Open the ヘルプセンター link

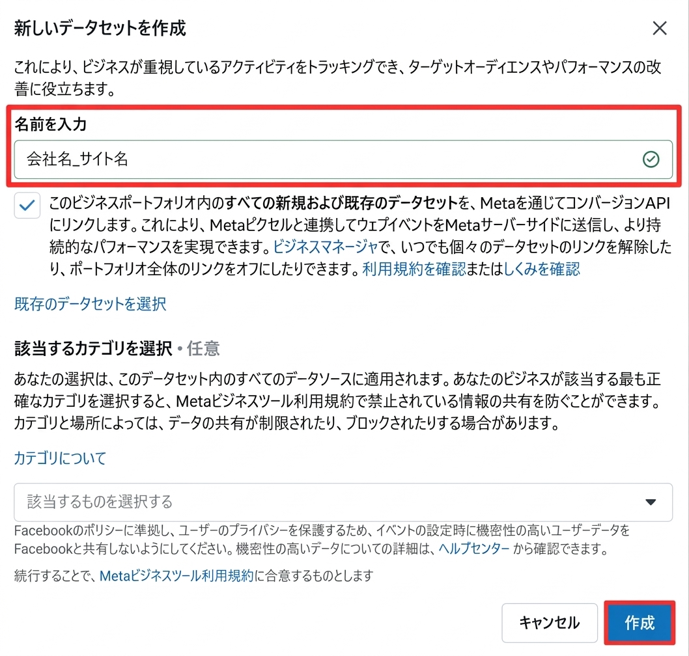point(474,549)
